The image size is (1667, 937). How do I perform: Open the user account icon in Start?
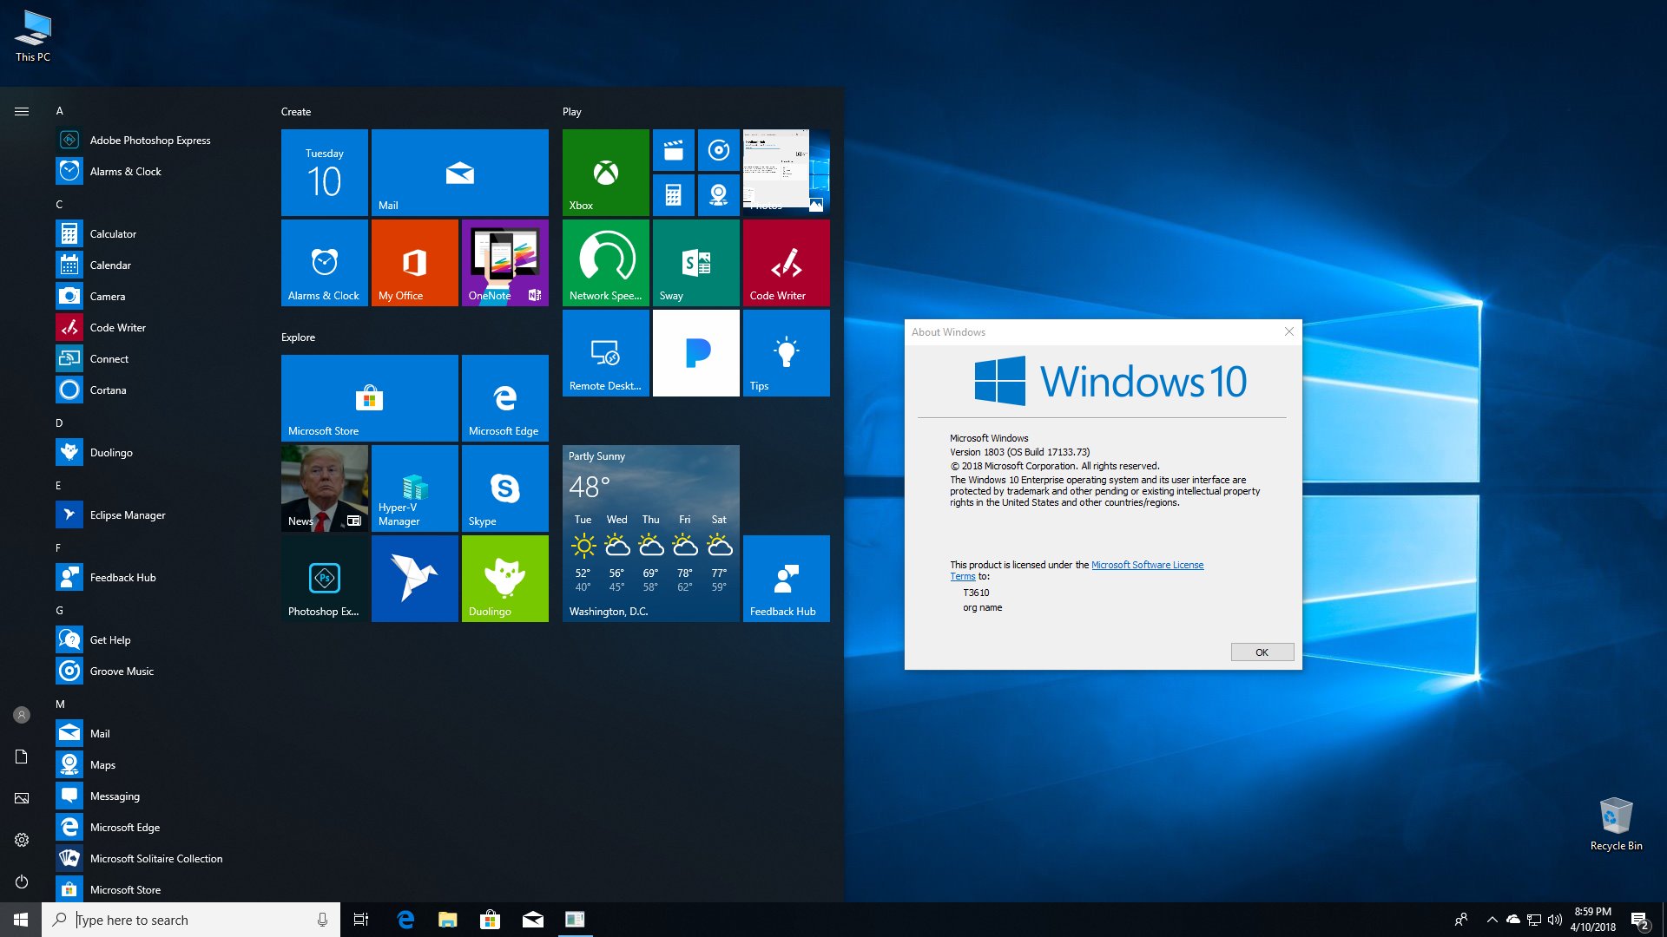click(x=22, y=715)
